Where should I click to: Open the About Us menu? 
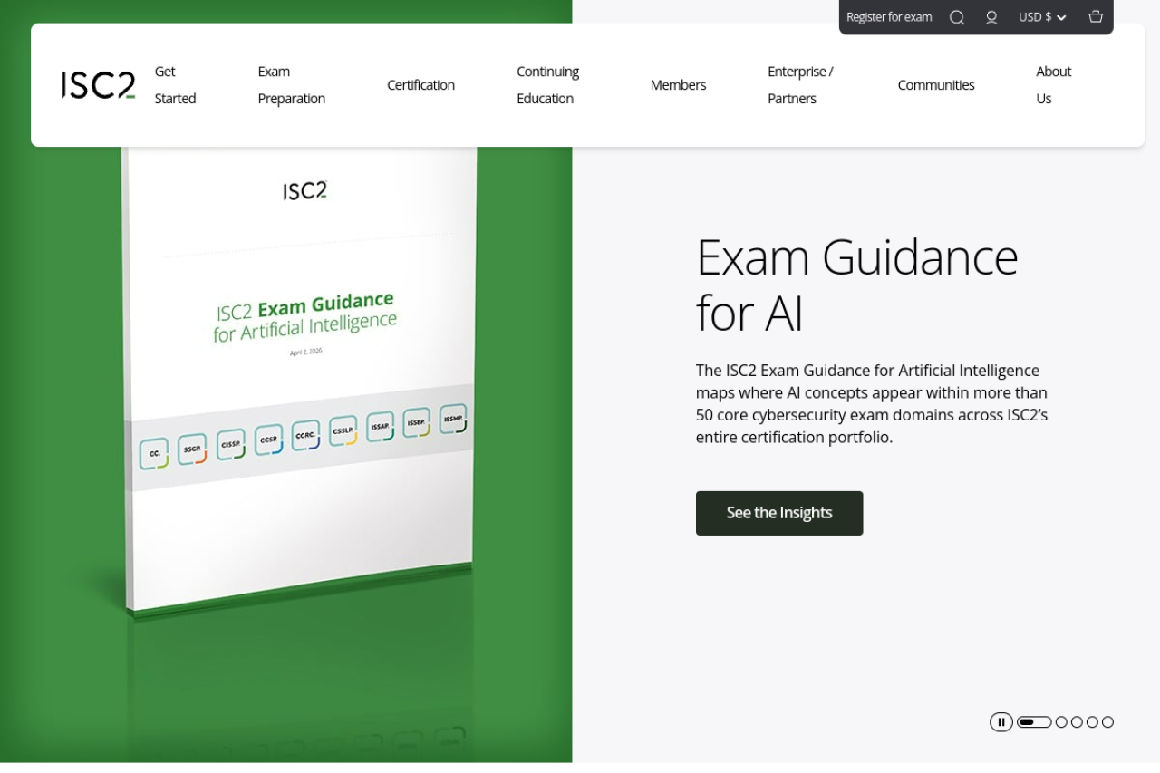pyautogui.click(x=1054, y=85)
